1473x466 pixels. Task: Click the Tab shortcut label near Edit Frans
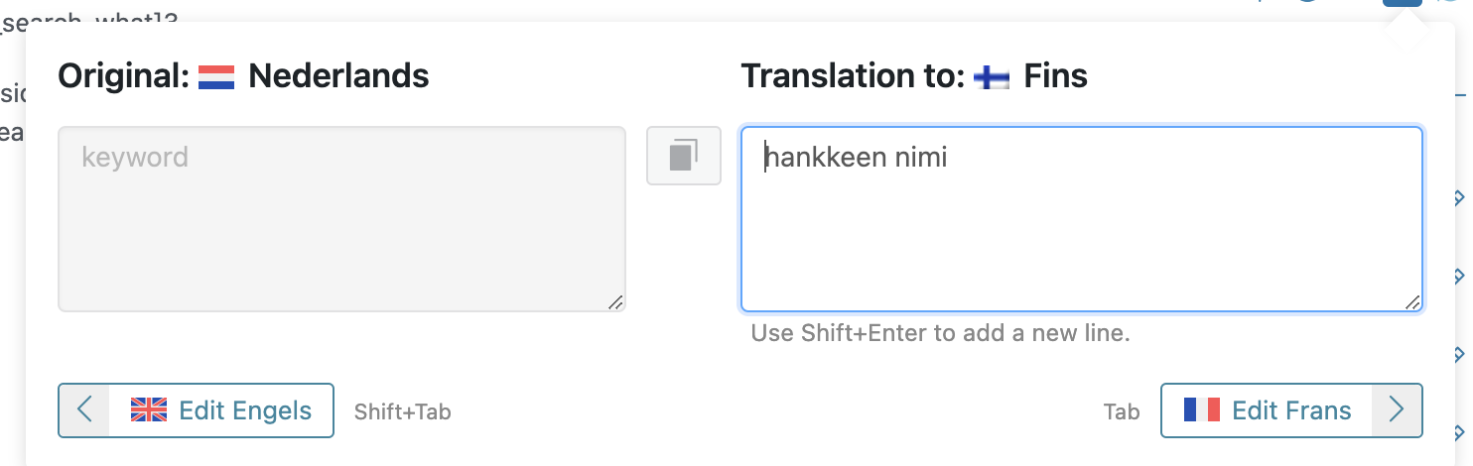pos(1122,411)
